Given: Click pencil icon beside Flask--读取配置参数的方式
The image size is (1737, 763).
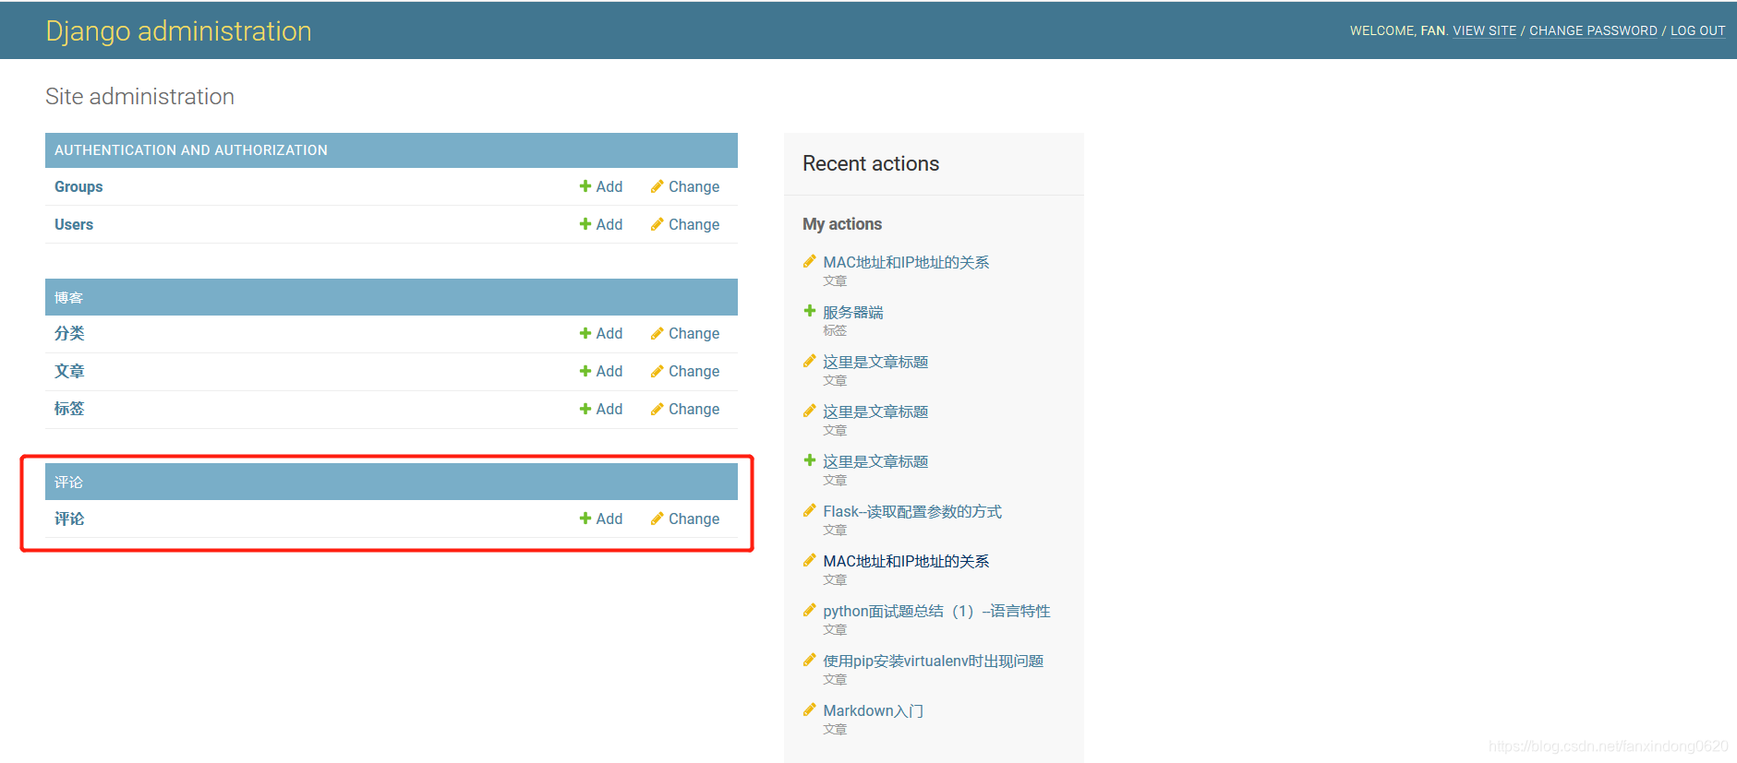Looking at the screenshot, I should click(x=810, y=510).
